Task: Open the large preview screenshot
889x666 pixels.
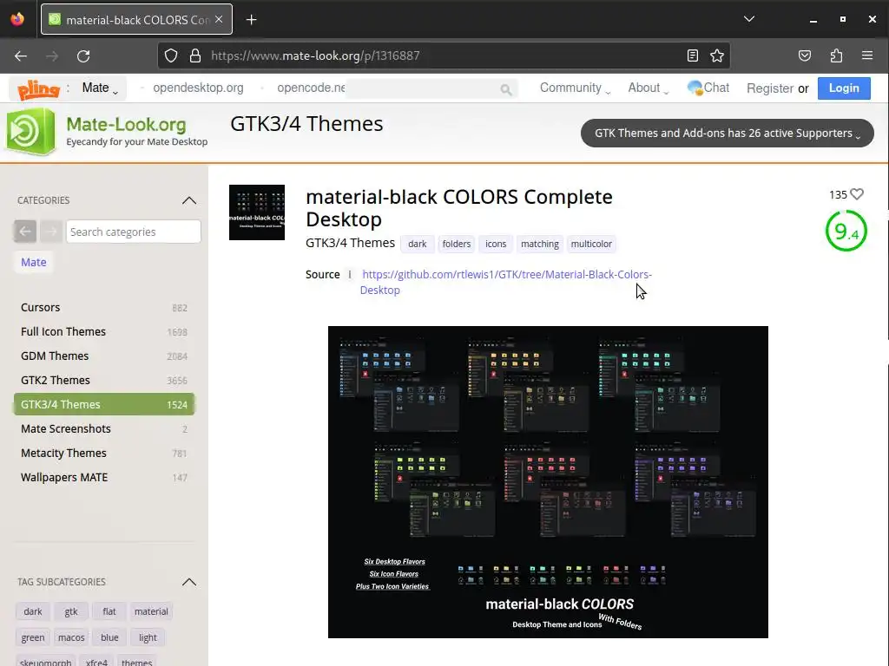Action: pos(548,482)
